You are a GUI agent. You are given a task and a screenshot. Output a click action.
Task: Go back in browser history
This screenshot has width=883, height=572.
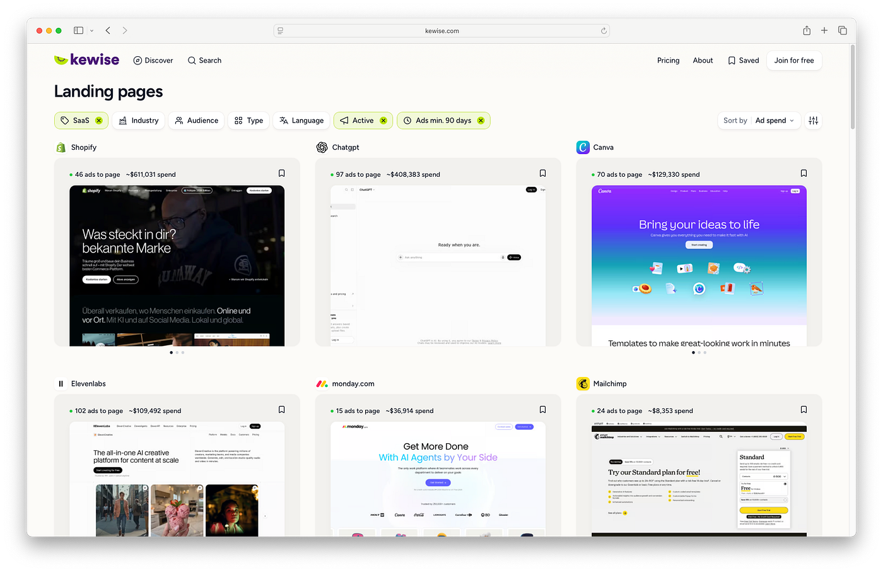pyautogui.click(x=108, y=30)
